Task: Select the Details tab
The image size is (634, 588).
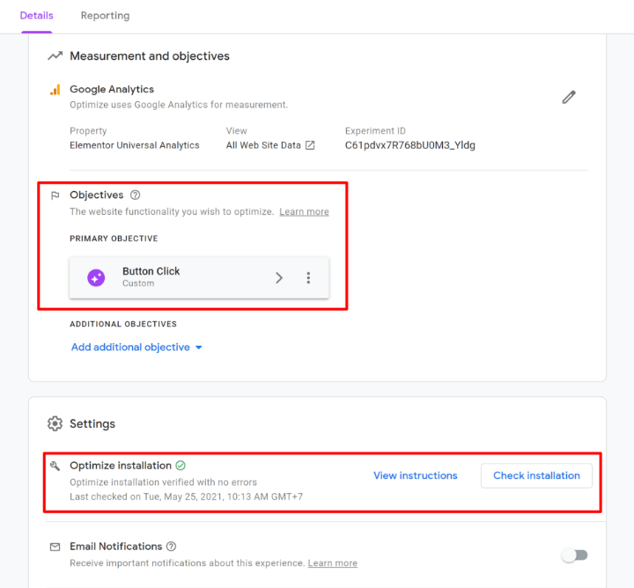Action: click(x=36, y=16)
